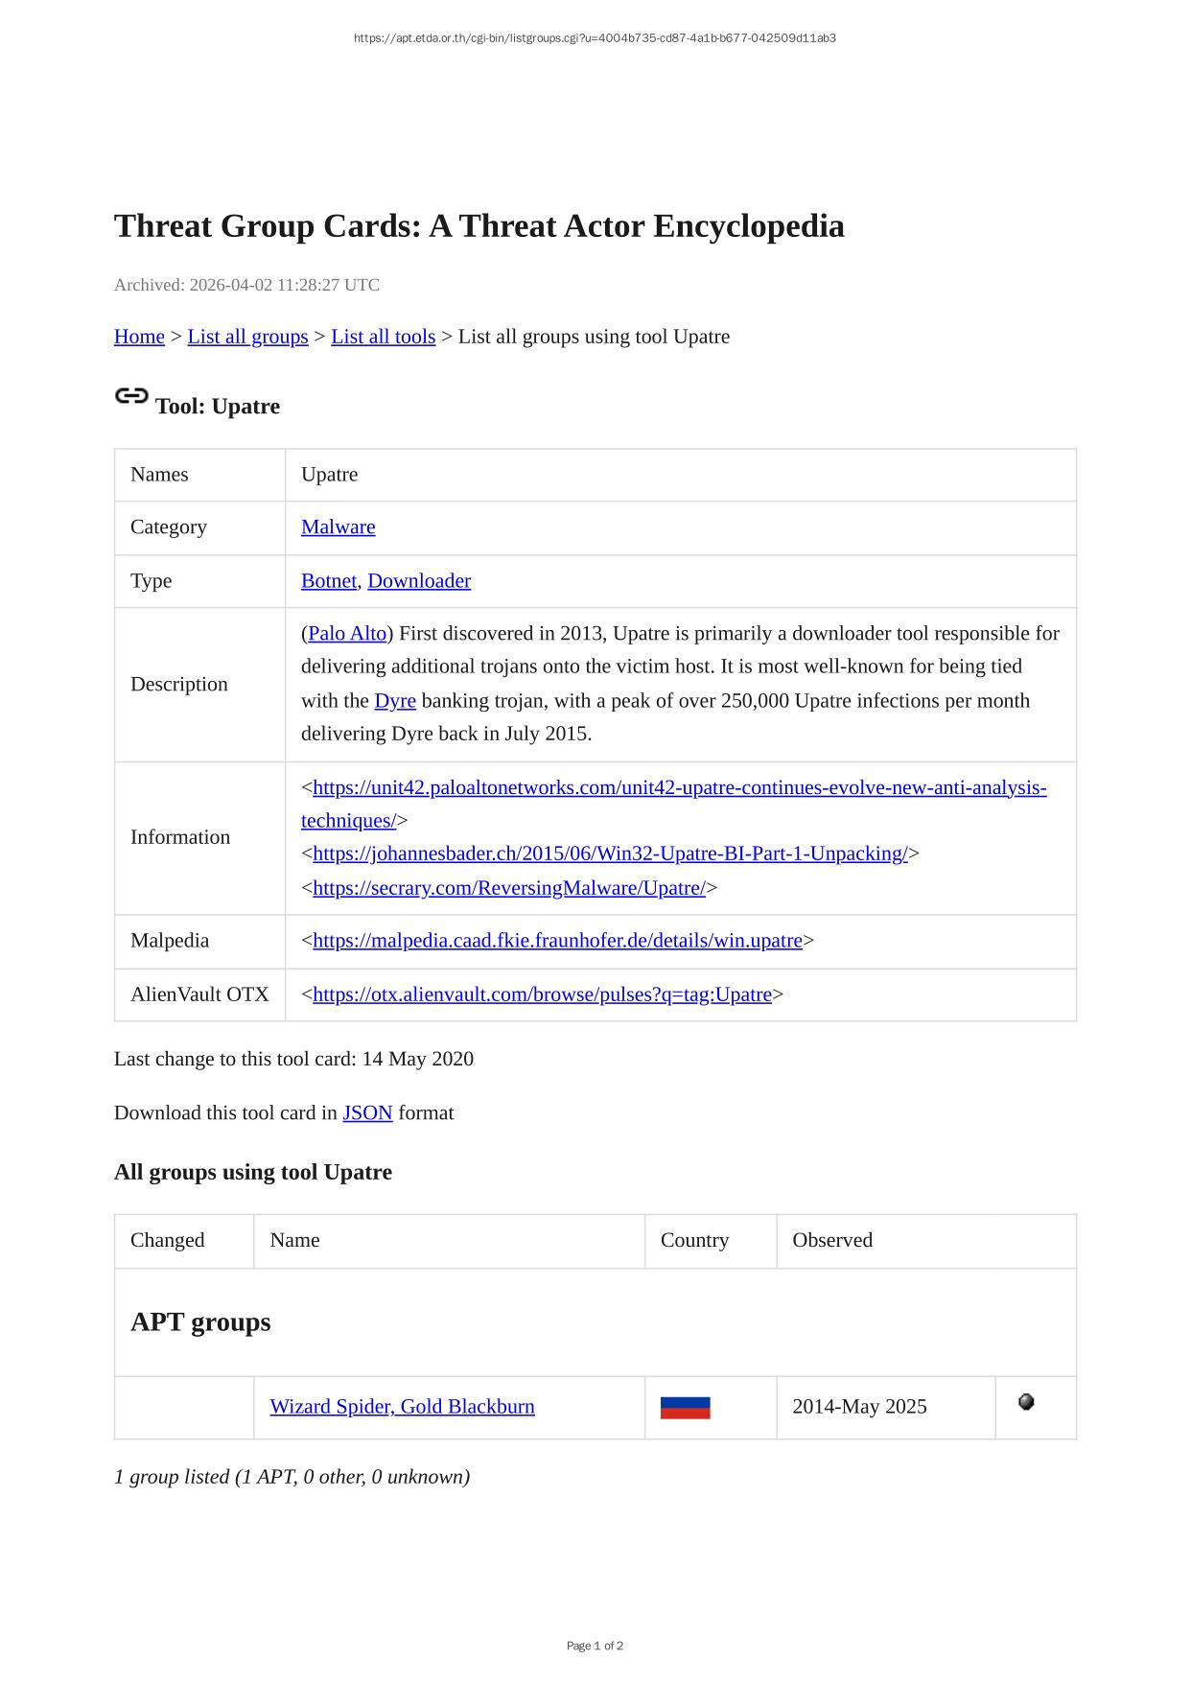
Task: Open the Malpedia win.upatre details link
Action: coord(557,941)
